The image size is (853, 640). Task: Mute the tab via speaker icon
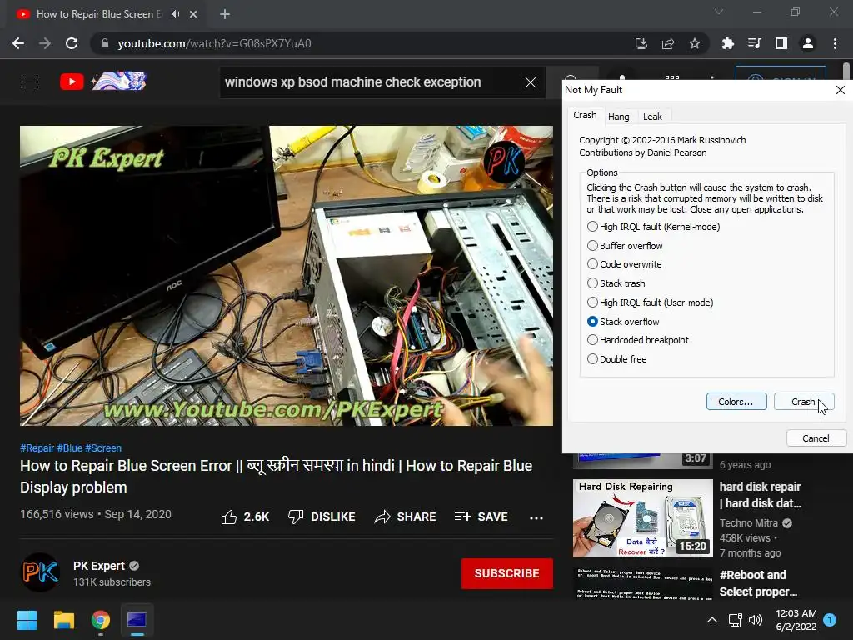click(175, 14)
